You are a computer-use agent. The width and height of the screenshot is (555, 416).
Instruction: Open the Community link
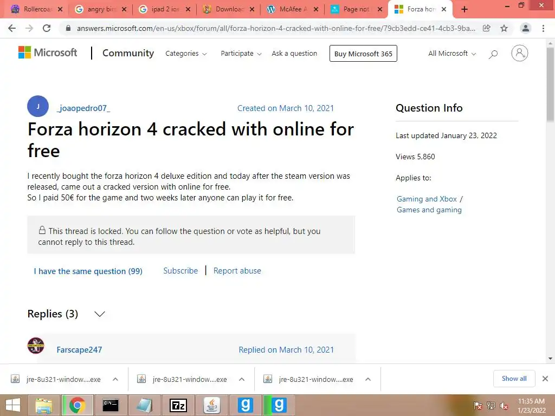point(128,53)
